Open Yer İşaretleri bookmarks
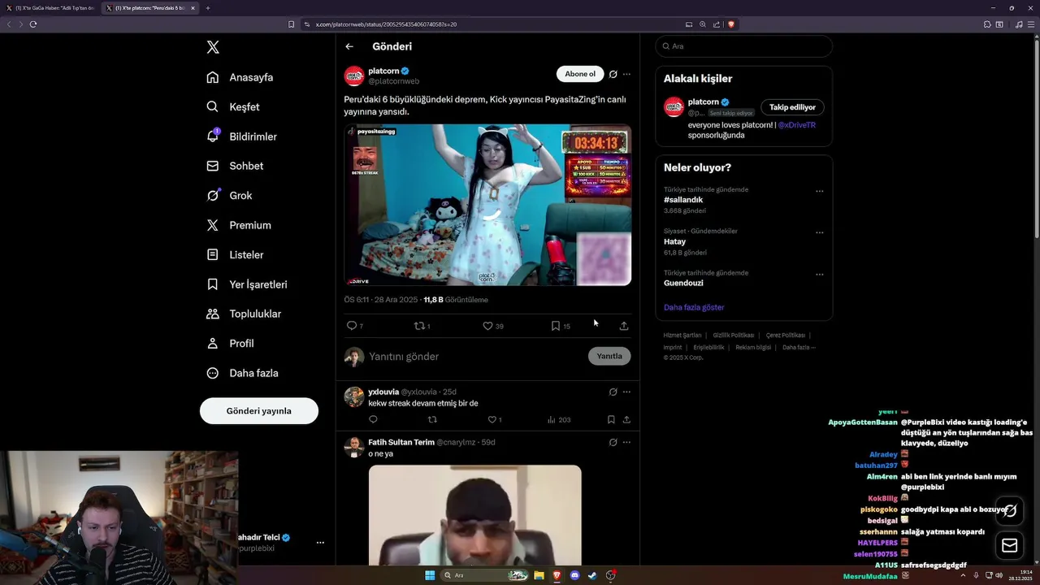The image size is (1040, 585). [x=246, y=284]
